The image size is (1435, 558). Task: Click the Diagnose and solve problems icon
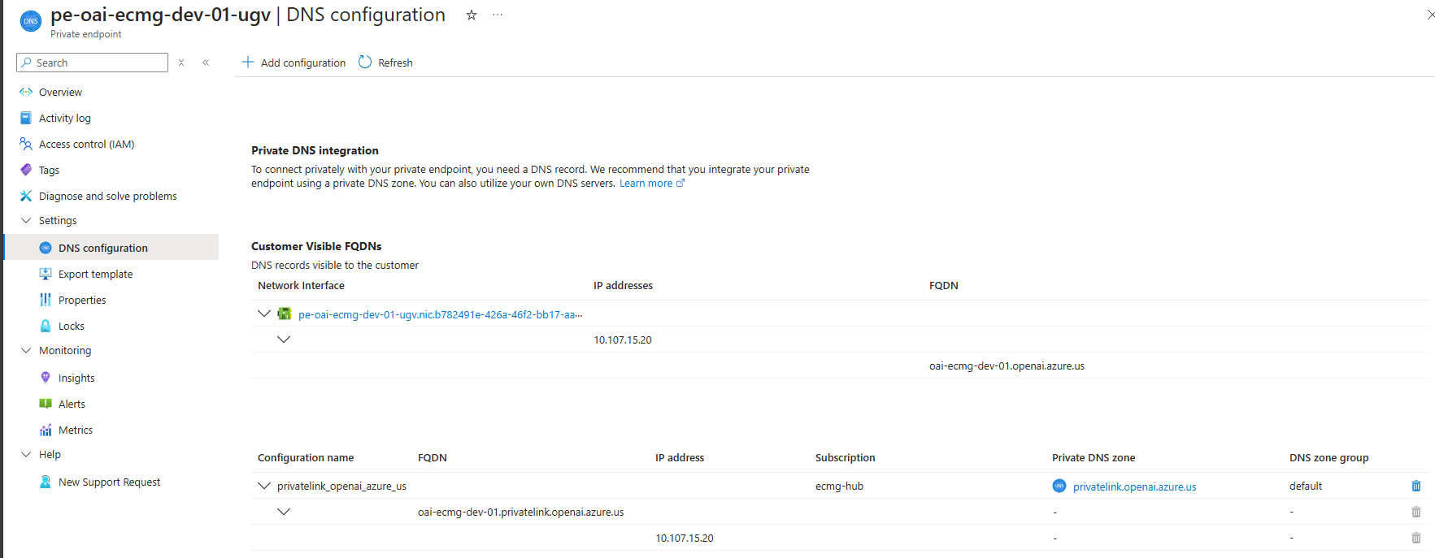26,196
